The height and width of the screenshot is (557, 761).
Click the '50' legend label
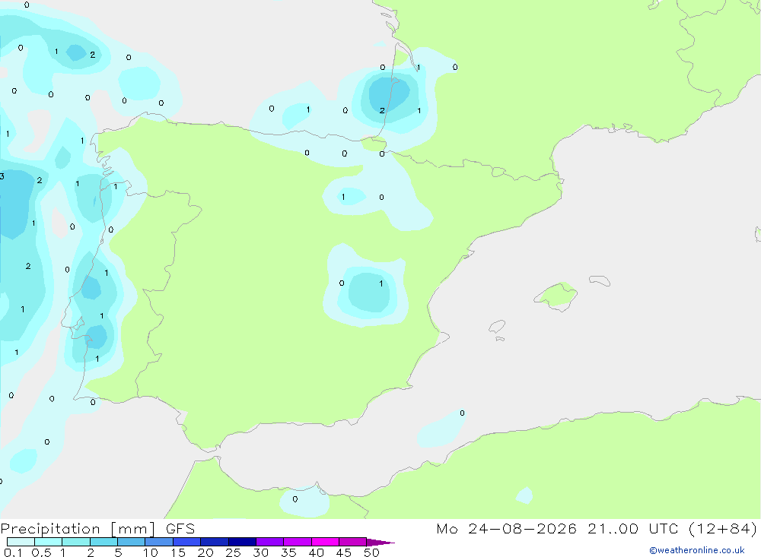coord(371,552)
